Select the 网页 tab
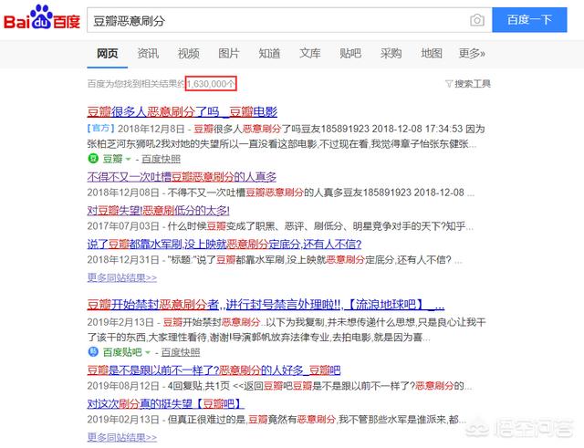 coord(108,54)
